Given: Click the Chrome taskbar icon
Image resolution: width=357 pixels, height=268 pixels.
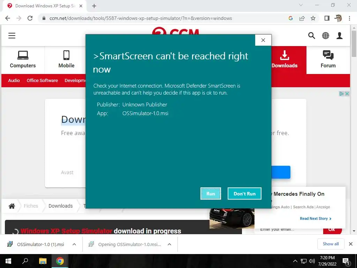Looking at the screenshot, I should pyautogui.click(x=60, y=261).
